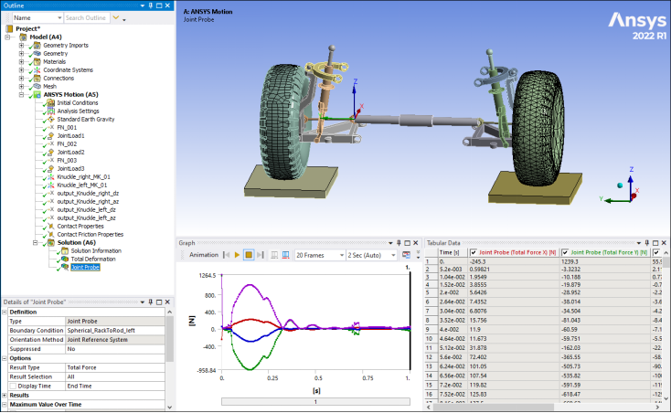Image resolution: width=671 pixels, height=413 pixels.
Task: Toggle Joint Probe Total Force Y checkbox
Action: [x=565, y=253]
